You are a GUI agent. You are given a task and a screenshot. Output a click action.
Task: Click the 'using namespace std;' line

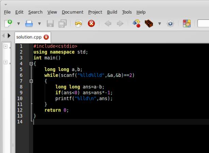(61, 52)
